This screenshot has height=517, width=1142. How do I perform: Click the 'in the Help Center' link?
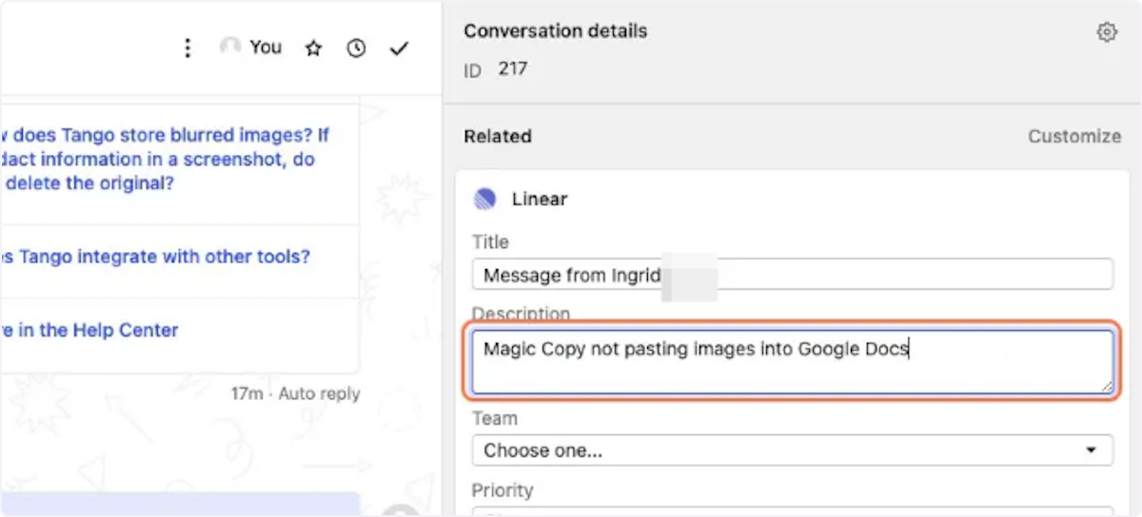pyautogui.click(x=89, y=331)
